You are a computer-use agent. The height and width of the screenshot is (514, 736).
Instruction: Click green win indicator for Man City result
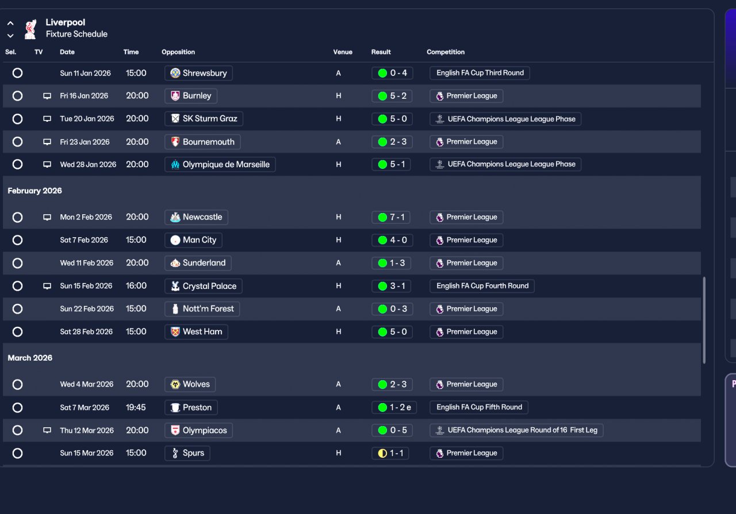point(382,240)
